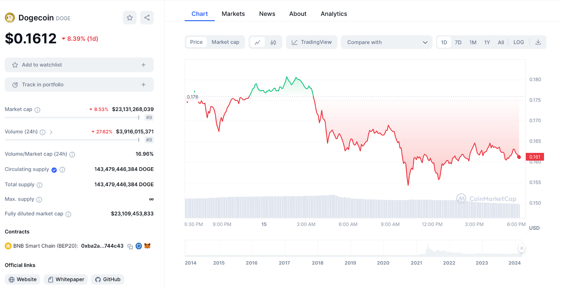Open the Chart tab
This screenshot has width=561, height=289.
(200, 14)
